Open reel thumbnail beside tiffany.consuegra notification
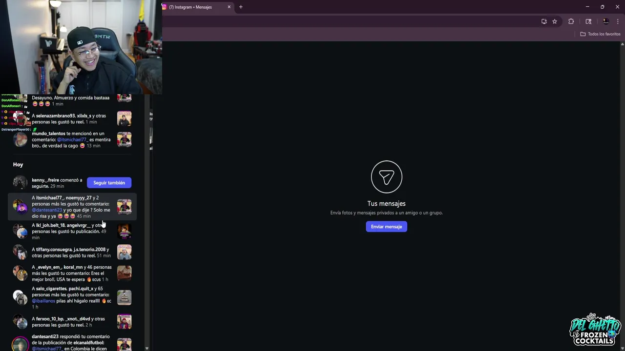The image size is (625, 351). [x=124, y=252]
